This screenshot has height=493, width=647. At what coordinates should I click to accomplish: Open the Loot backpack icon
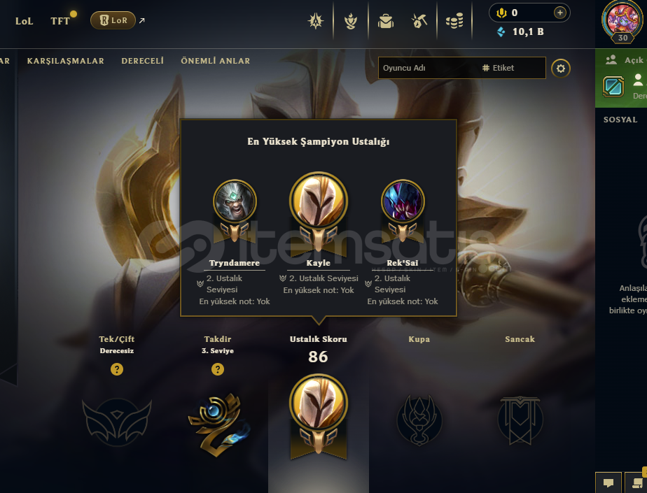[x=386, y=20]
